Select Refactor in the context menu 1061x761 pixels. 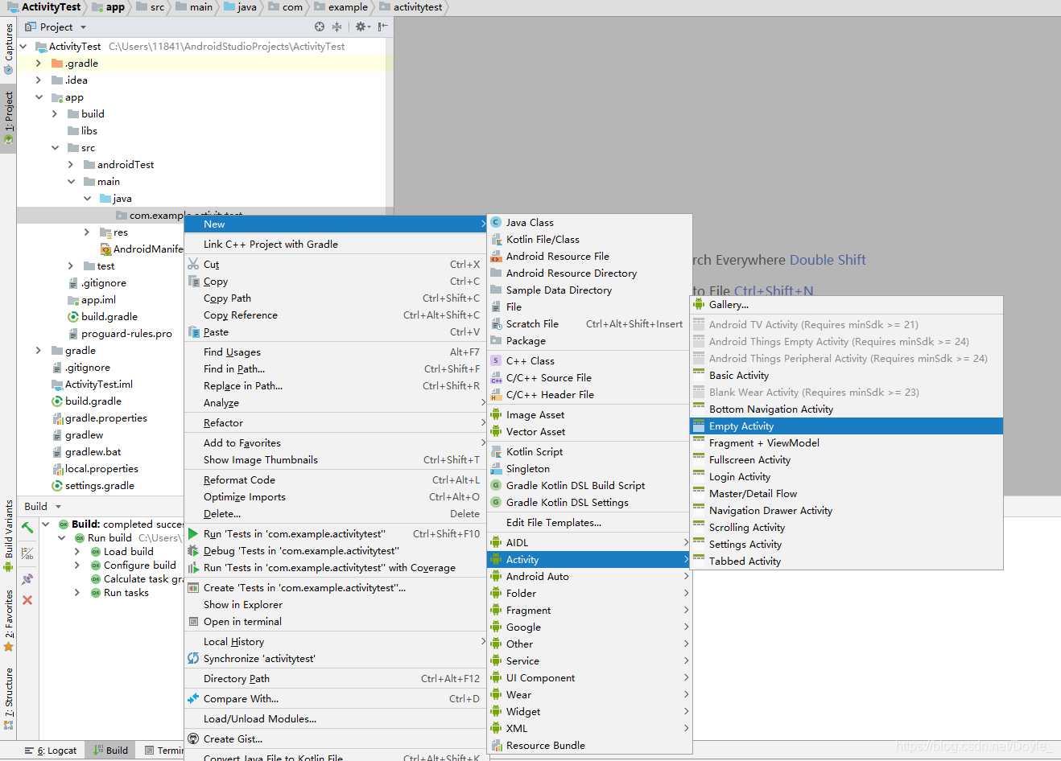click(x=336, y=422)
